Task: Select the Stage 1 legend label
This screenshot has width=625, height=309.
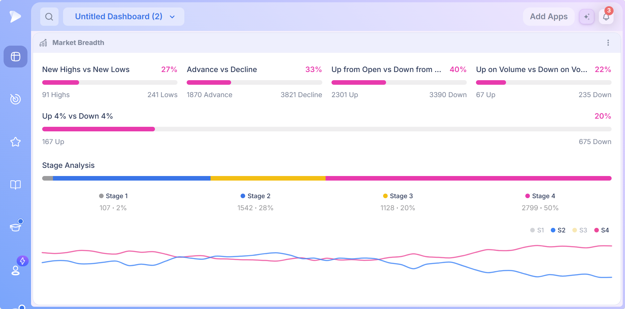Action: [113, 196]
